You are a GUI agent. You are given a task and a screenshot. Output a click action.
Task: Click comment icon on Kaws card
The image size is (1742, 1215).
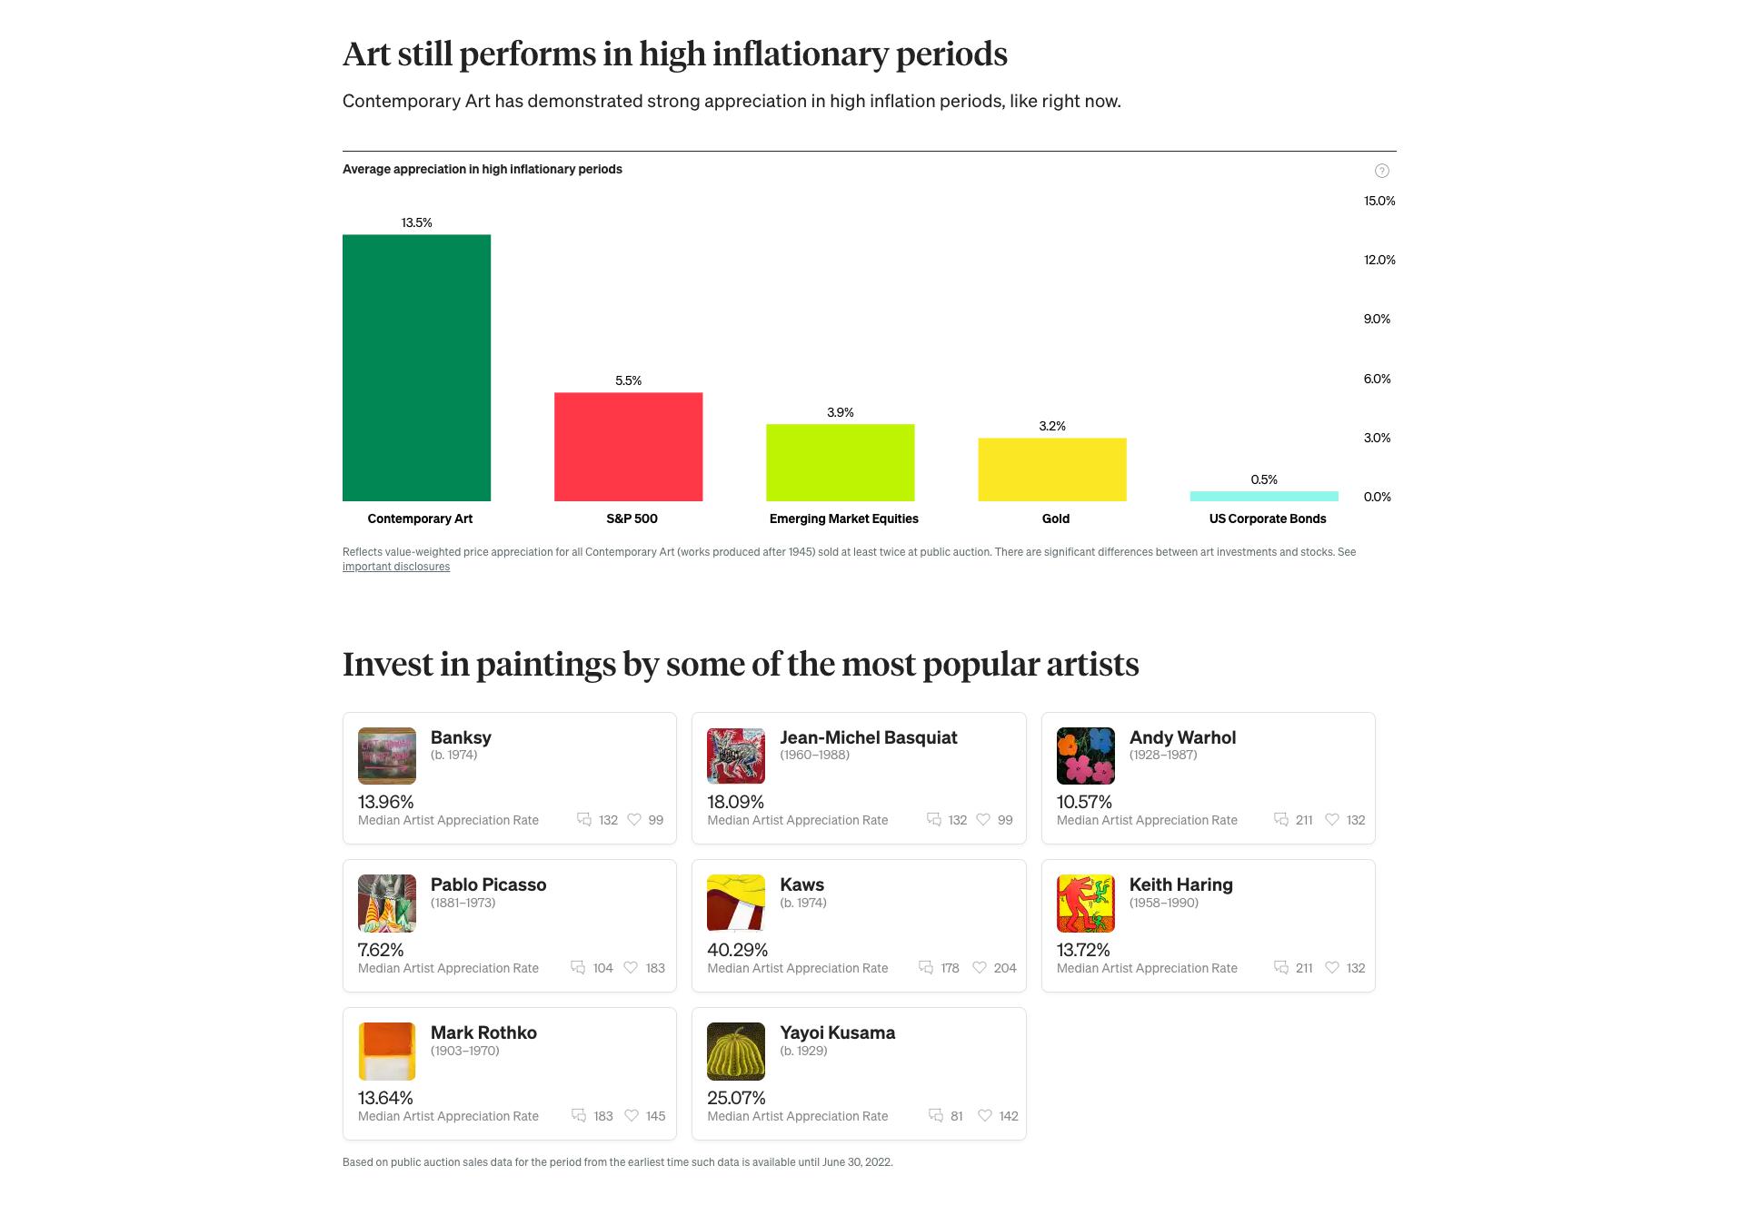pyautogui.click(x=926, y=967)
